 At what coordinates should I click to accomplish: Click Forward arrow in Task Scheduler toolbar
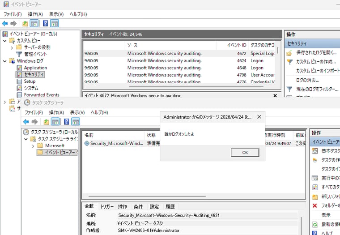[34, 122]
